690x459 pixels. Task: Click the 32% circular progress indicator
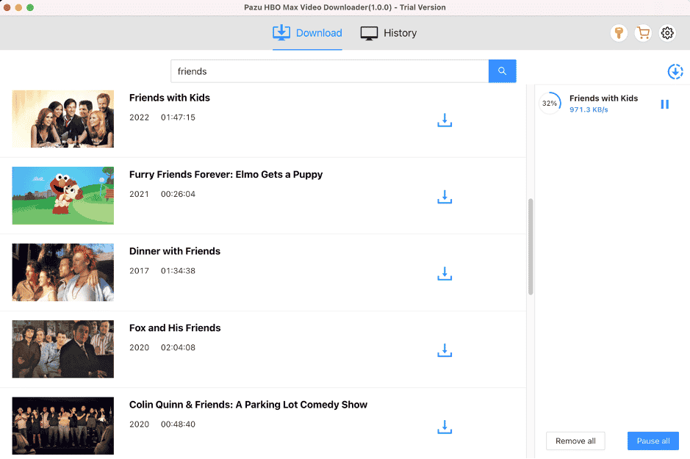tap(550, 103)
